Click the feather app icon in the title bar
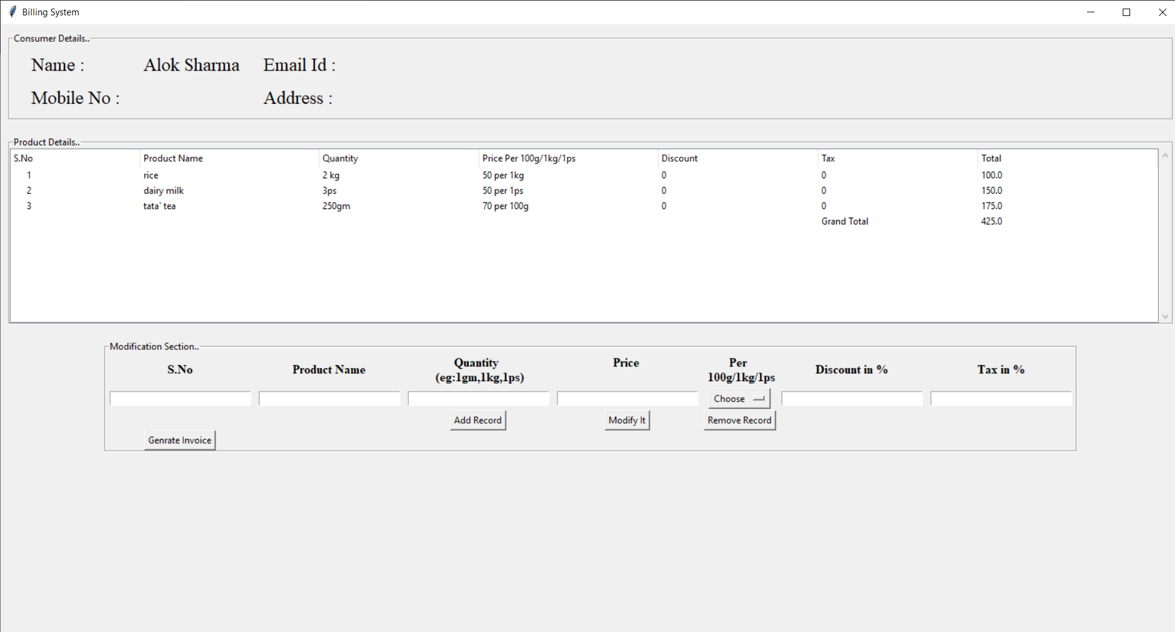This screenshot has width=1175, height=632. point(12,11)
